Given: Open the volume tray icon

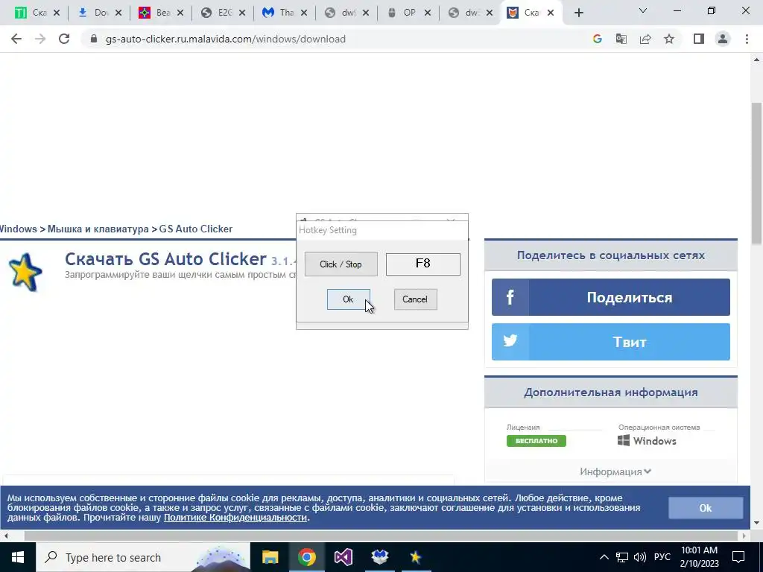Looking at the screenshot, I should point(640,557).
